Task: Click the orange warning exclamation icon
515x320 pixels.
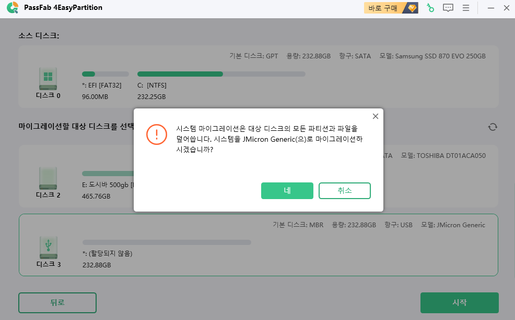Action: pos(157,134)
